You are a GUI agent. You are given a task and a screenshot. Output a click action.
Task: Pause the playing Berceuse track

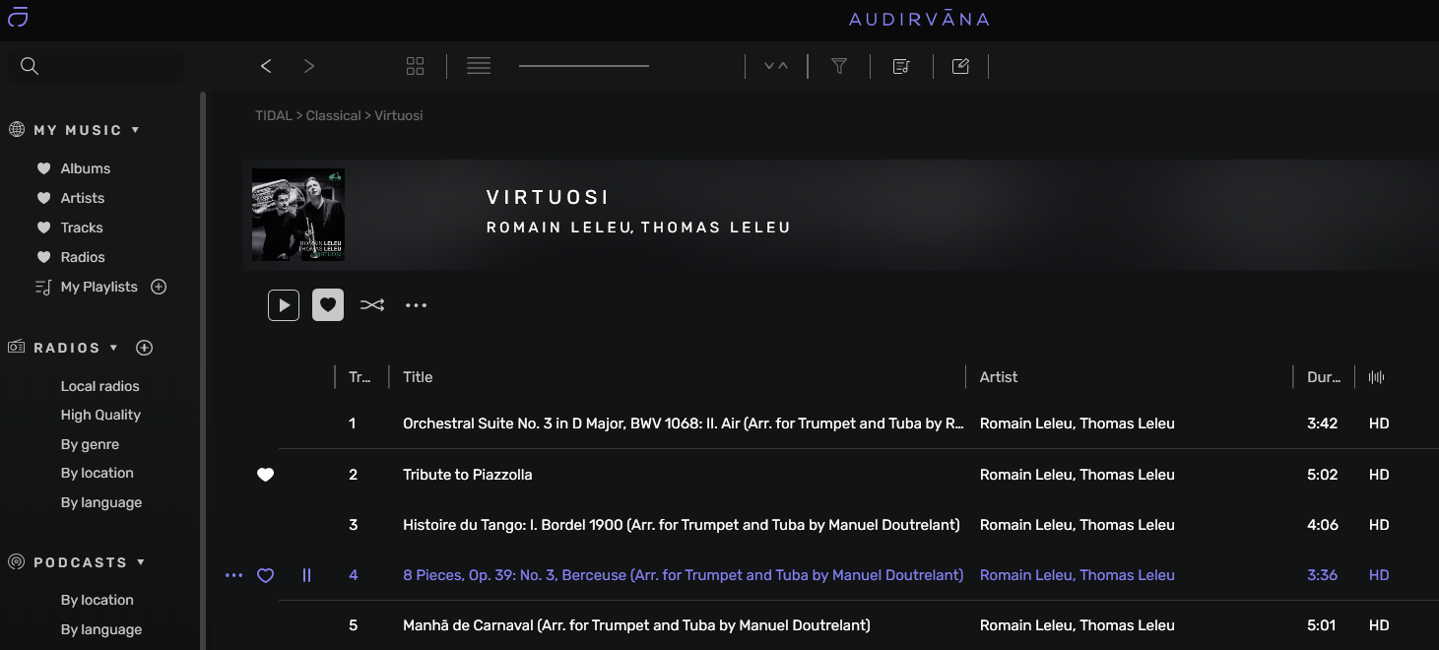pyautogui.click(x=306, y=575)
